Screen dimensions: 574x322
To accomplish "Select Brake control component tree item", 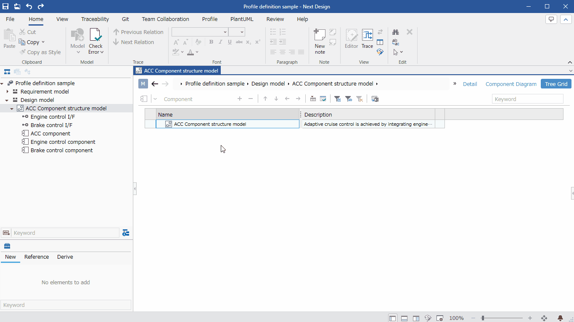I will click(61, 151).
